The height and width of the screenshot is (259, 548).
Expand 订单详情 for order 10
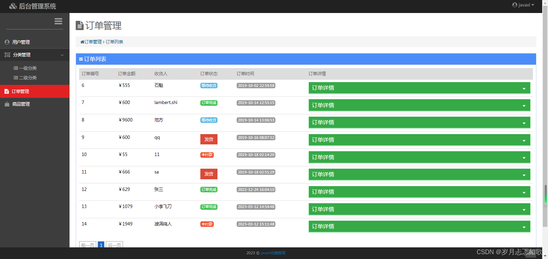coord(420,157)
